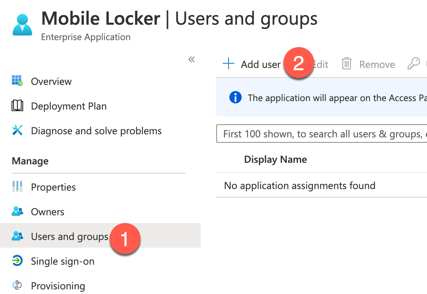Screen dimensions: 427x294
Task: Sort by Display Name column header
Action: tap(275, 159)
